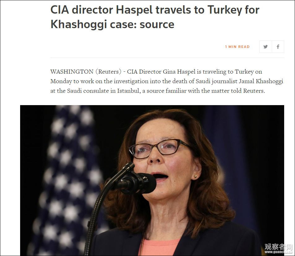This screenshot has width=295, height=256.
Task: Click the word (Reuters) in the dateline
Action: [108, 72]
